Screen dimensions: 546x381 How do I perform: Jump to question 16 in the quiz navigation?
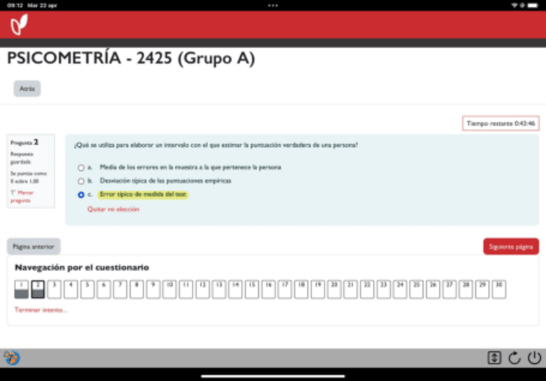coord(268,289)
